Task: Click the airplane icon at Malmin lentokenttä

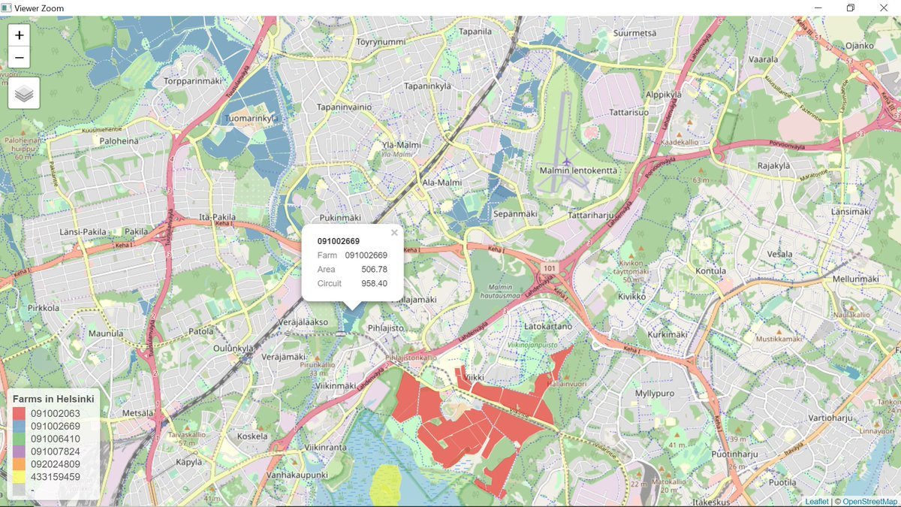Action: pyautogui.click(x=566, y=161)
